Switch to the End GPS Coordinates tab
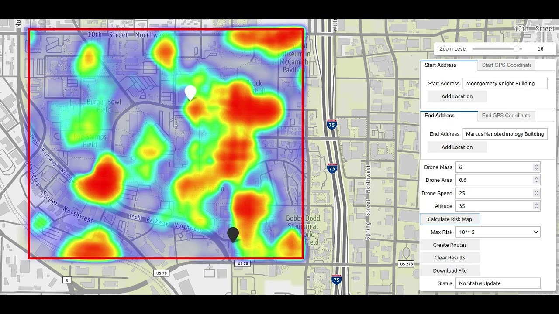 pos(506,116)
